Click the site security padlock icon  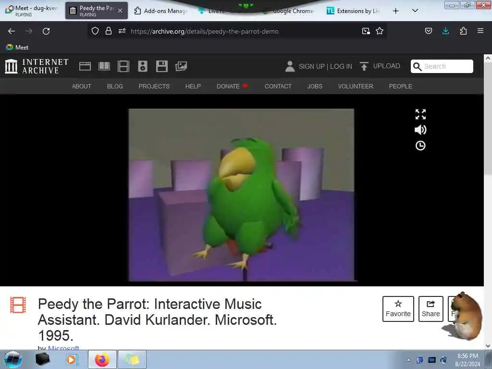(109, 31)
